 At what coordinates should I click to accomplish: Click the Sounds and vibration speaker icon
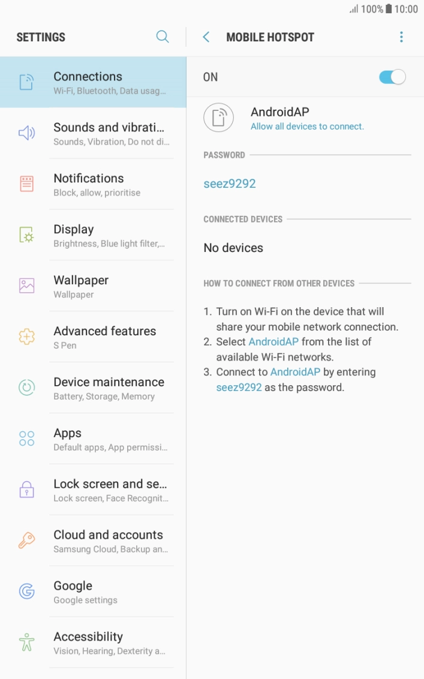pyautogui.click(x=26, y=133)
